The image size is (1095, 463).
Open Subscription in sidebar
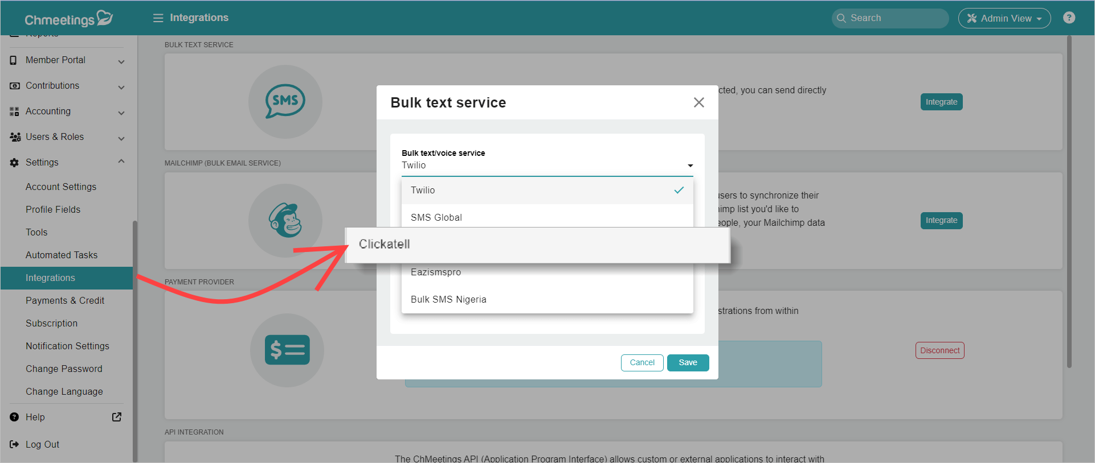[51, 324]
